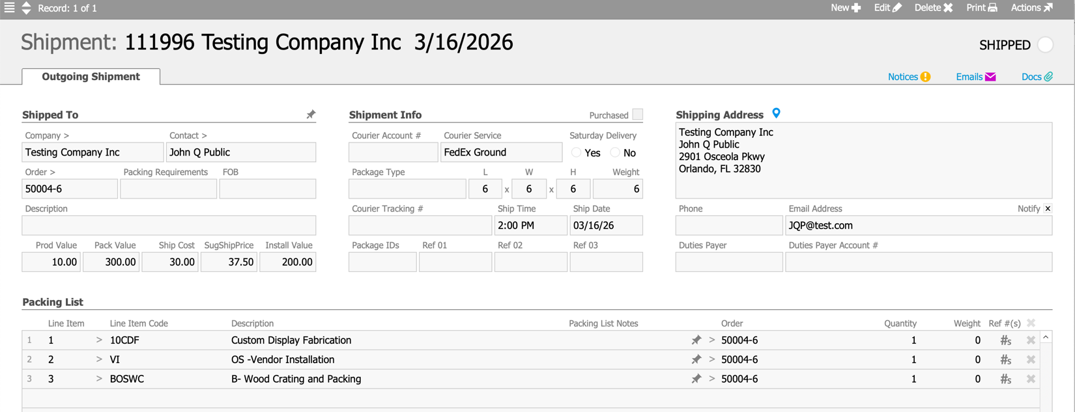Click the Courier Tracking # field

tap(420, 225)
